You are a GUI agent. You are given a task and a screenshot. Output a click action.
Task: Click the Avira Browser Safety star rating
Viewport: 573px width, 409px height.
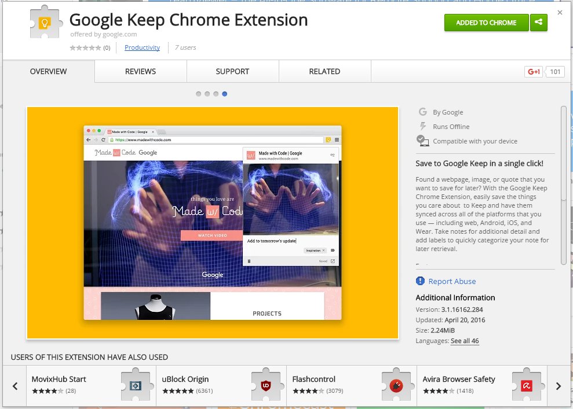(439, 391)
